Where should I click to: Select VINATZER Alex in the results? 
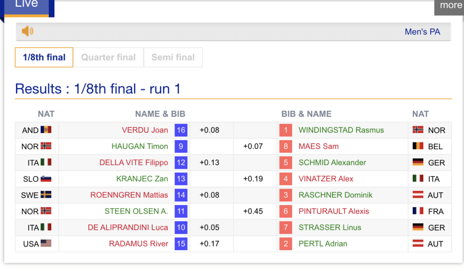coord(326,179)
